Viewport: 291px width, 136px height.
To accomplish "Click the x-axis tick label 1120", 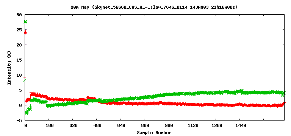I will click(193, 126).
